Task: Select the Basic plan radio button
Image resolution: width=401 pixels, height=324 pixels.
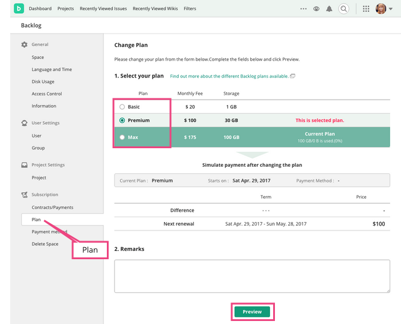Action: pos(122,107)
